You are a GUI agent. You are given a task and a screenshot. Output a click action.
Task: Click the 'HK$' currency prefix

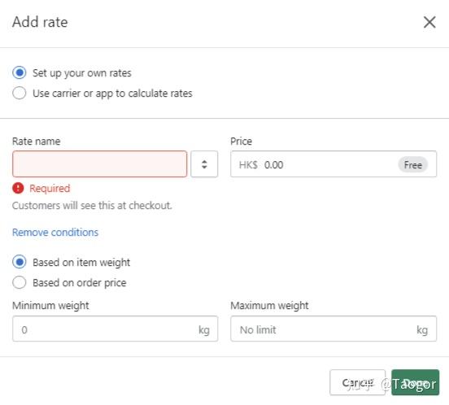[248, 165]
